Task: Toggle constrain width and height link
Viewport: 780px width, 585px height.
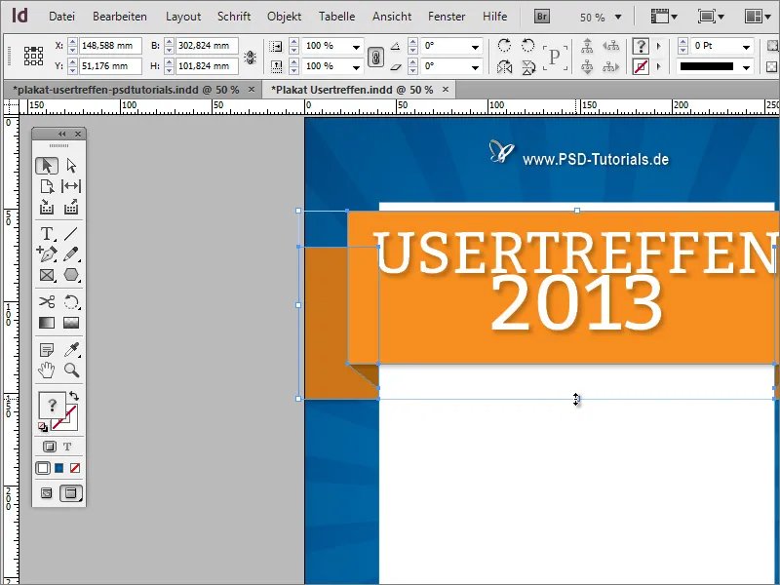Action: tap(251, 57)
